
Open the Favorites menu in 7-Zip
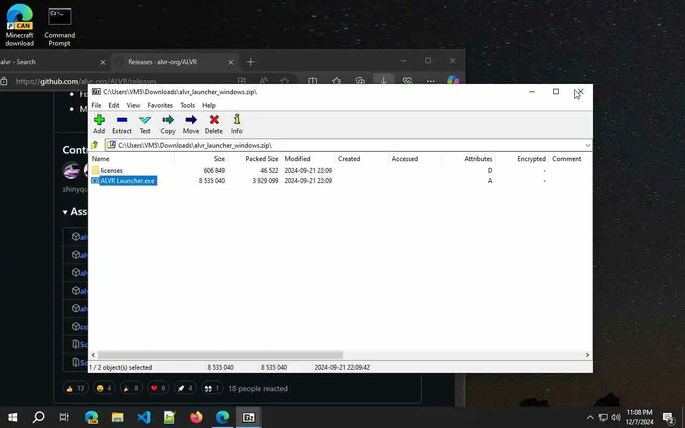pyautogui.click(x=160, y=105)
